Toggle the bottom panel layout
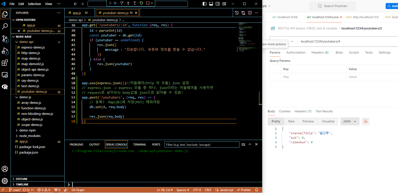The image size is (398, 193). point(211,4)
